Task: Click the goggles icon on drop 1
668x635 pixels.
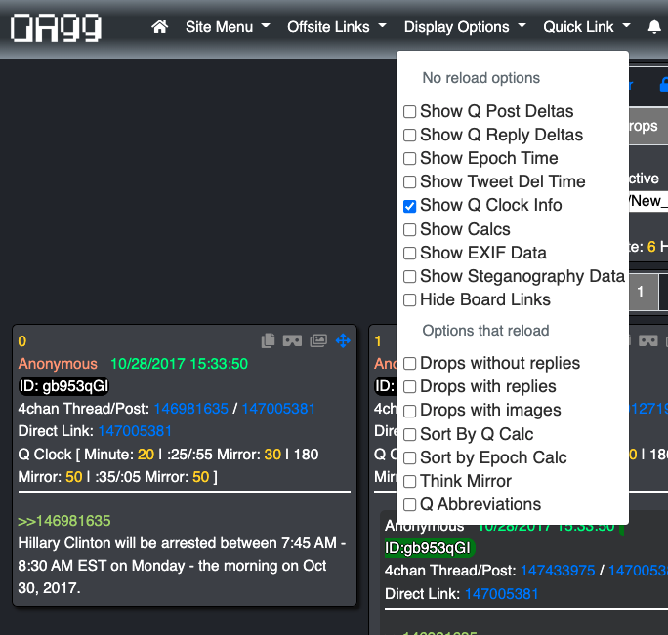Action: (x=647, y=340)
